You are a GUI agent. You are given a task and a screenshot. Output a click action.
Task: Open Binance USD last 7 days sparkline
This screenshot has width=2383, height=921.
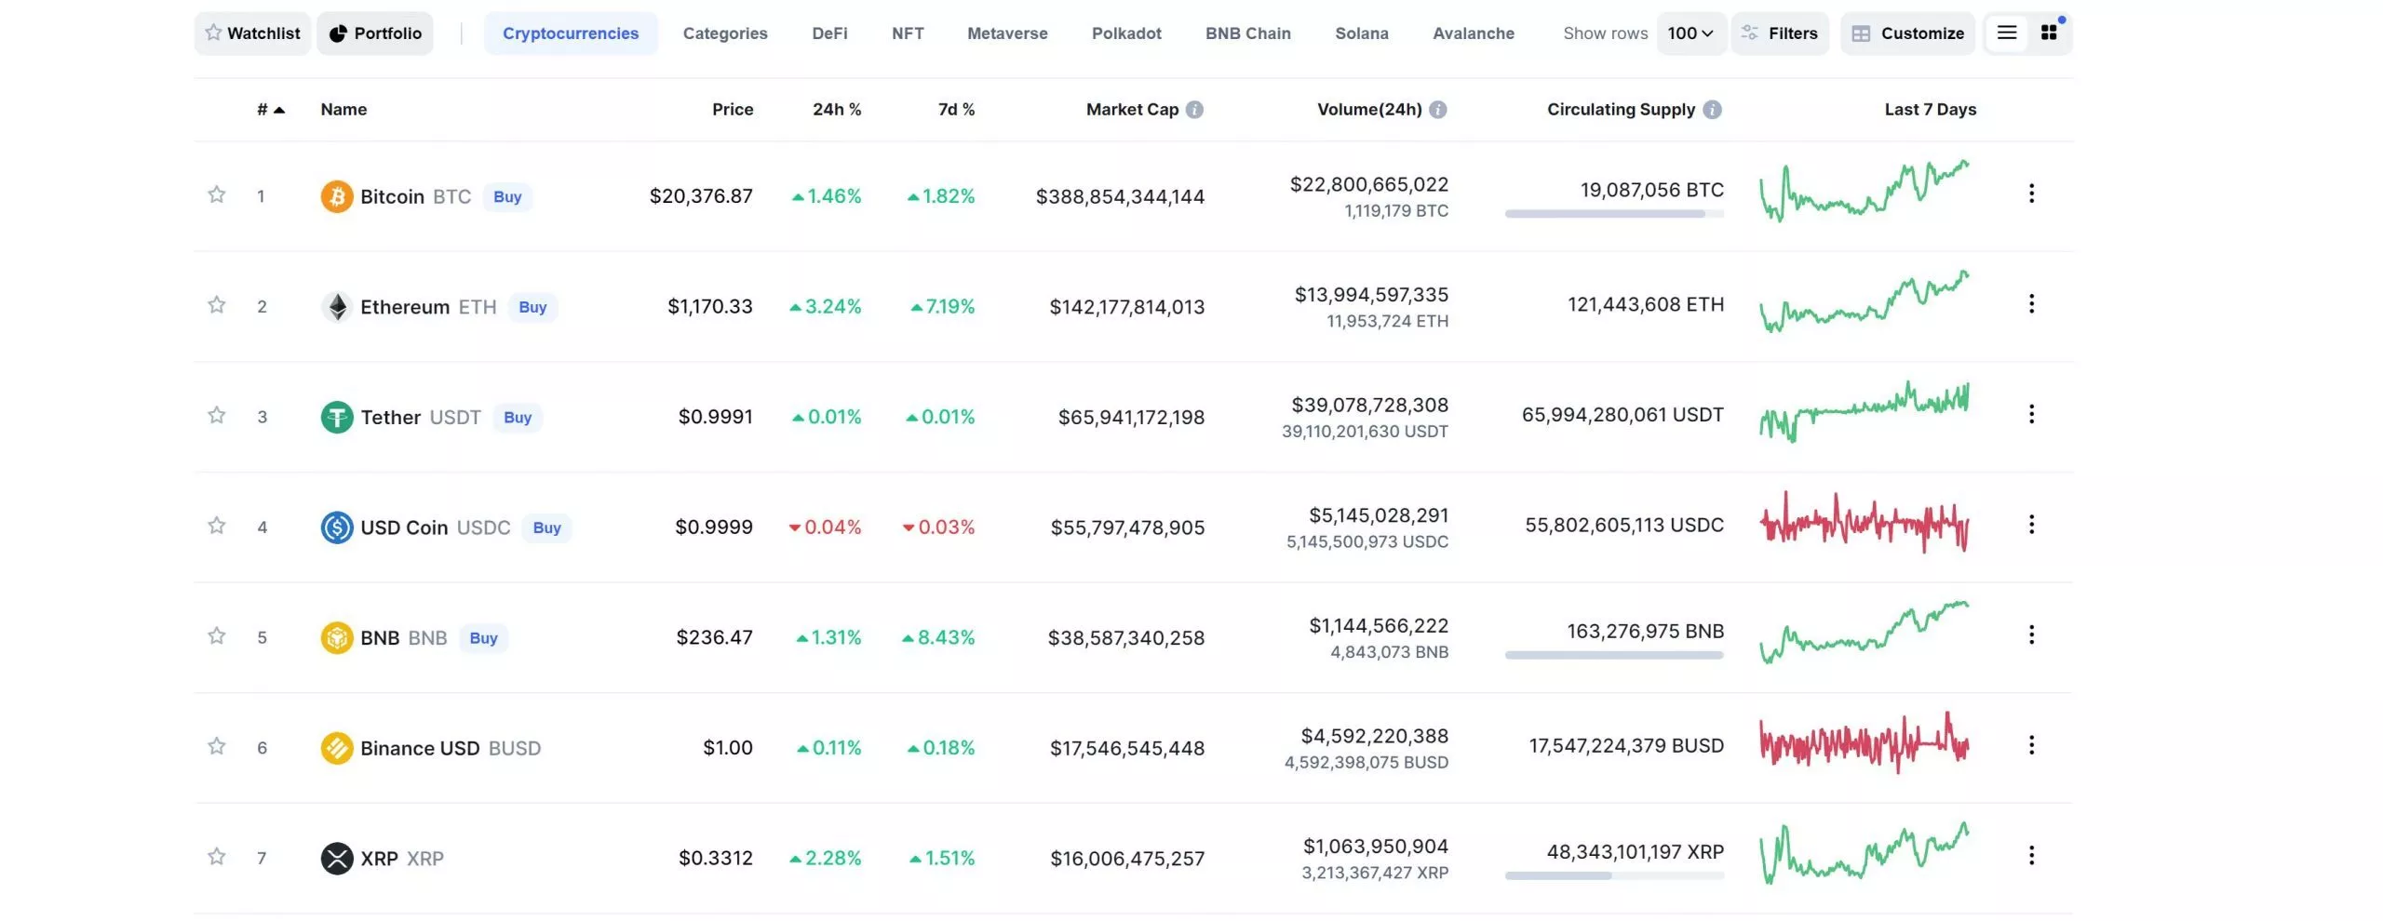tap(1865, 742)
